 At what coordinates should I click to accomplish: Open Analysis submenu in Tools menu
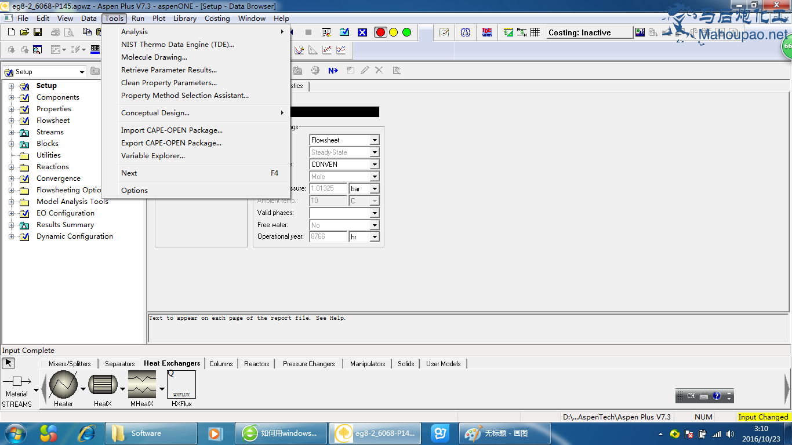coord(196,32)
